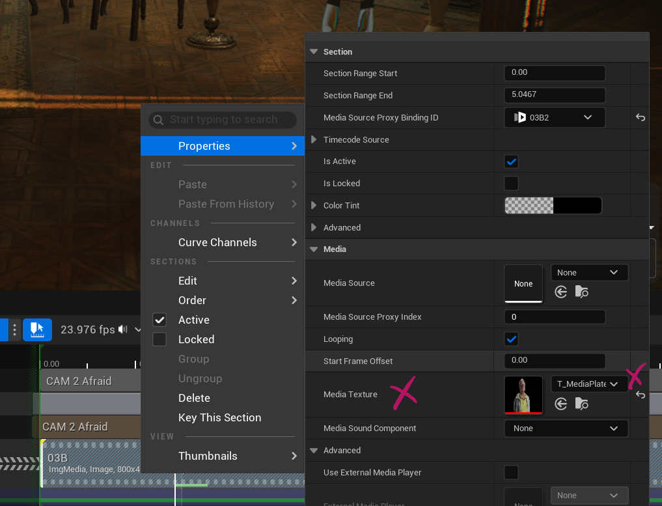Uncheck the Is Active checkbox

point(512,162)
